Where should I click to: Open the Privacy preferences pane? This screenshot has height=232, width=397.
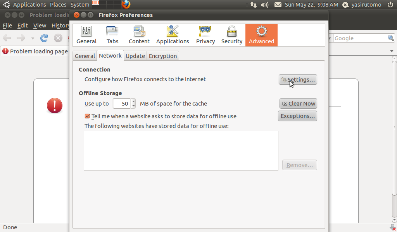[x=205, y=35]
